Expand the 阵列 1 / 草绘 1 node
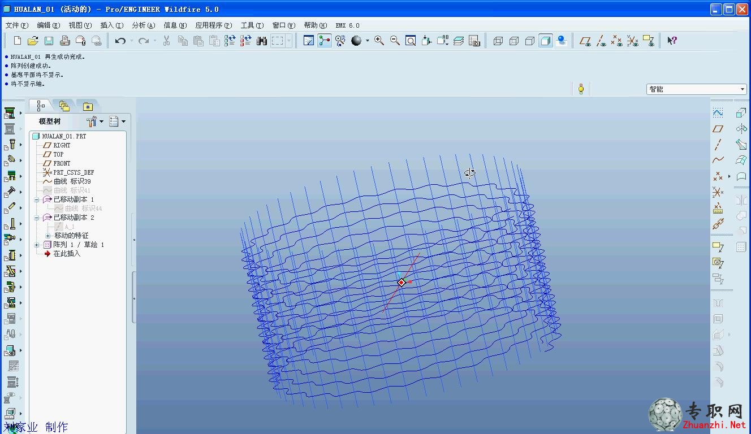Screen dimensions: 751x434 click(37, 245)
